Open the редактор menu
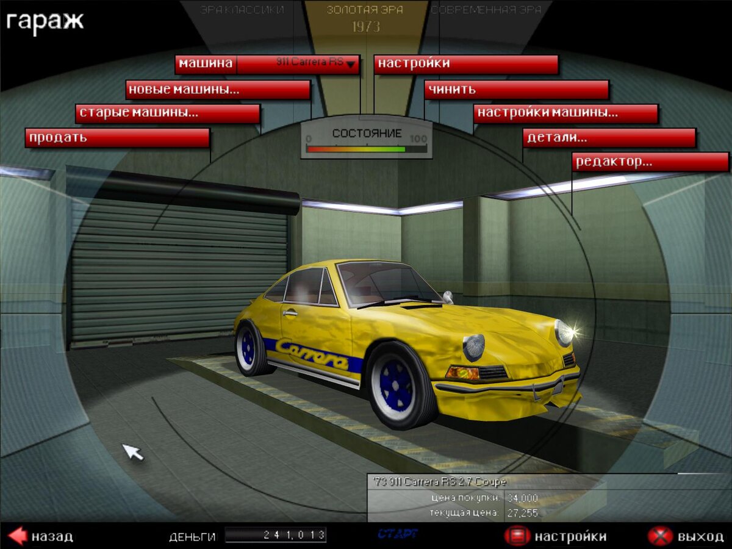This screenshot has height=549, width=732. pos(650,162)
